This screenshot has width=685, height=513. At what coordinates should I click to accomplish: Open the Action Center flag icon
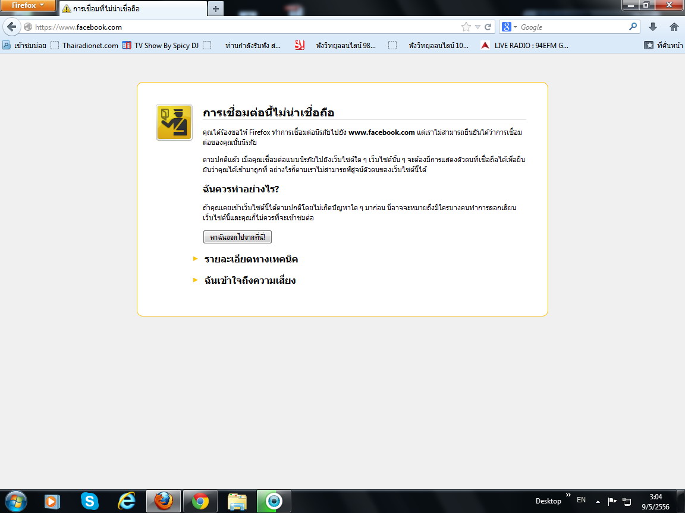click(612, 501)
